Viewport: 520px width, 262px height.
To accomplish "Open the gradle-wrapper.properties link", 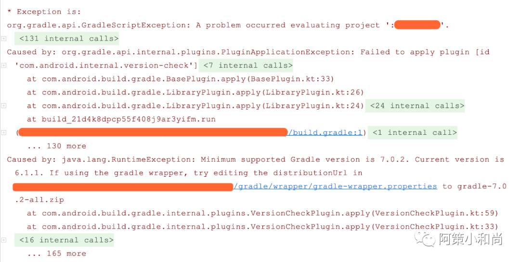I will tap(335, 186).
